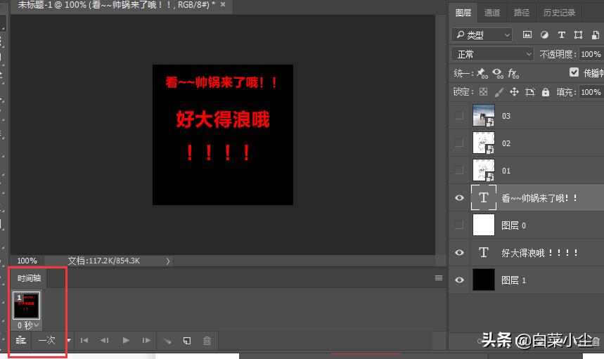Image resolution: width=604 pixels, height=359 pixels.
Task: Duplicate the selected frame icon
Action: [x=187, y=341]
